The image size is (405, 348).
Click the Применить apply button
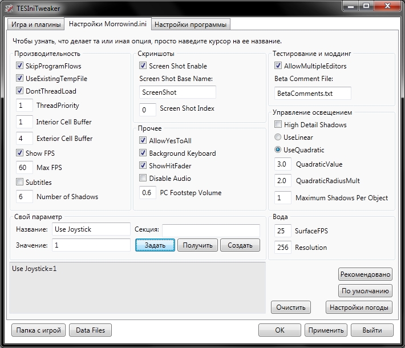tap(326, 330)
